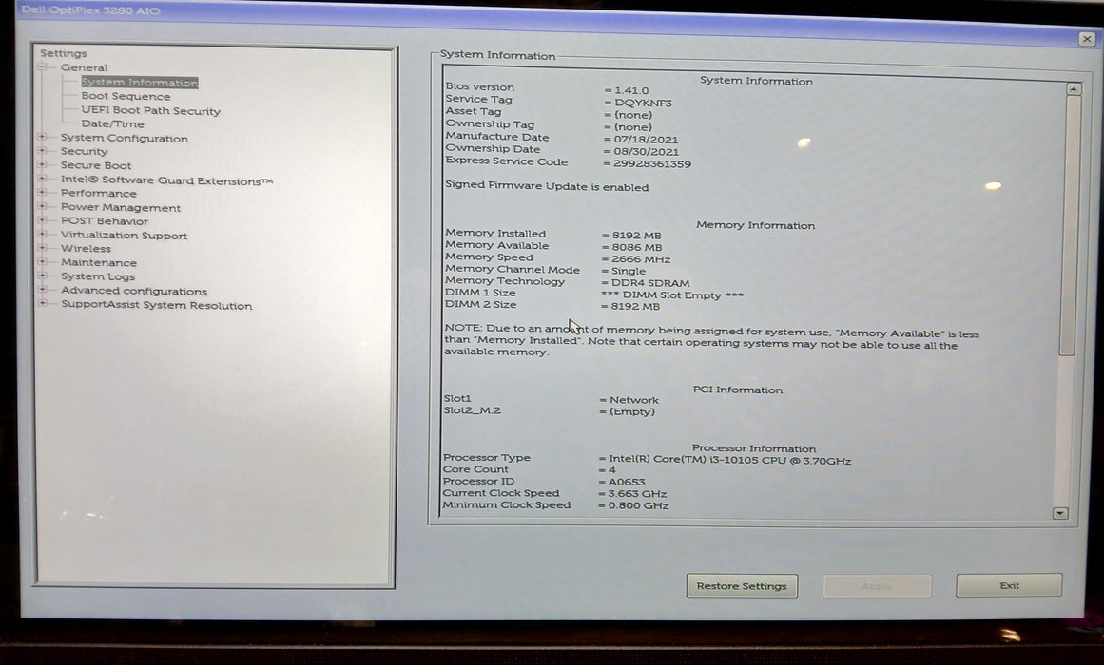Click the Memory Channel Mode Single value
Screen dimensions: 1104x665
628,271
